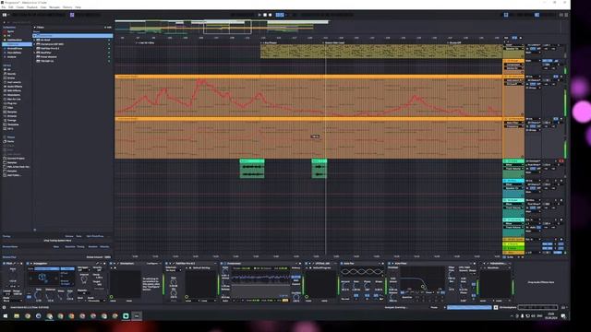This screenshot has width=591, height=332.
Task: Toggle the Compressor device activator
Action: pyautogui.click(x=222, y=264)
